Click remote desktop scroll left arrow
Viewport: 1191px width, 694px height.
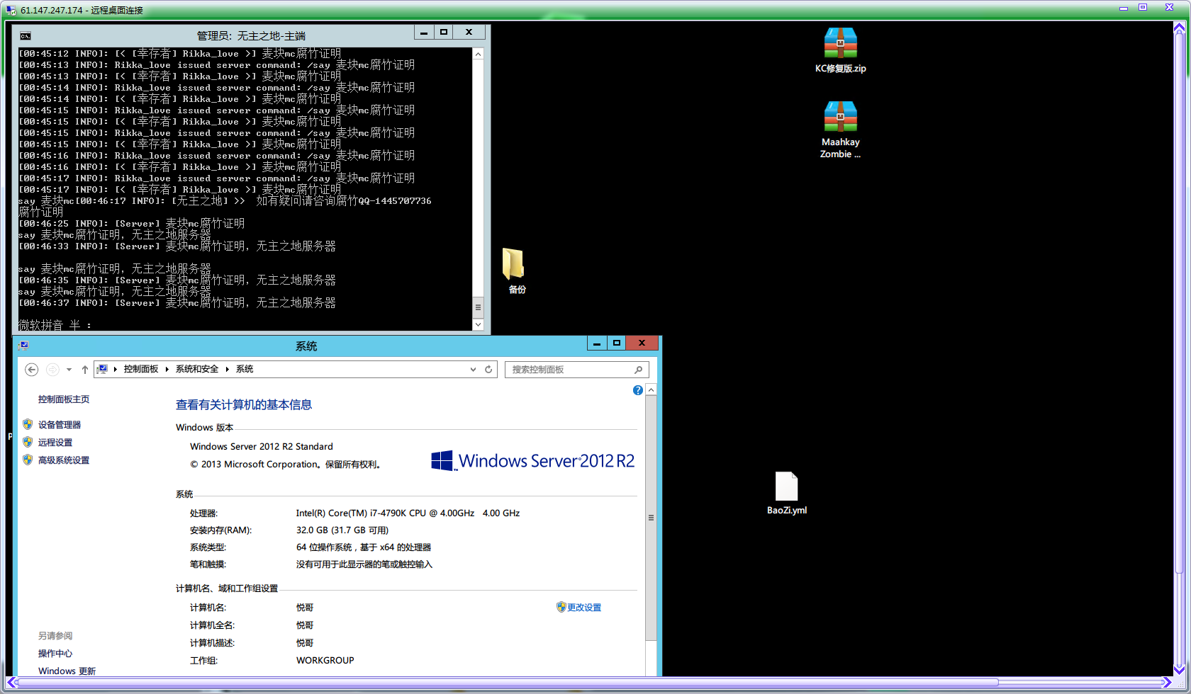point(11,683)
